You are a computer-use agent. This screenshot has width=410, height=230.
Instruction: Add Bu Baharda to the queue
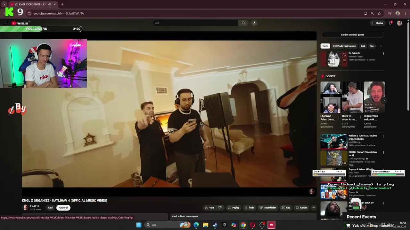point(344,61)
